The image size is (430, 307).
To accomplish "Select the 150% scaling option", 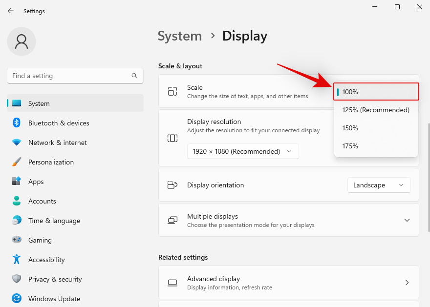I will (x=350, y=128).
